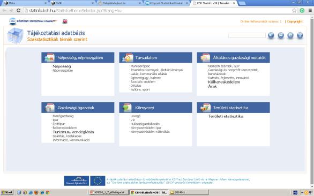
Task: Switch to the Központi Statisztikai Hivatal tab
Action: [167, 3]
